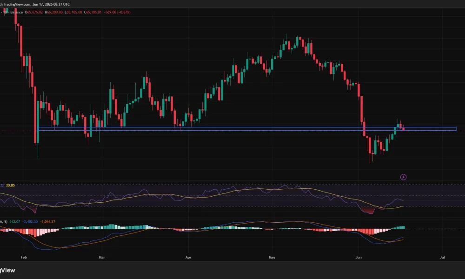Click the TradingView.com timestamp header text
The width and height of the screenshot is (465, 279).
pos(35,4)
